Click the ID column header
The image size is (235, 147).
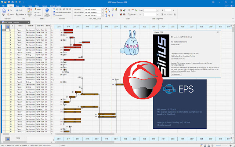12,26
